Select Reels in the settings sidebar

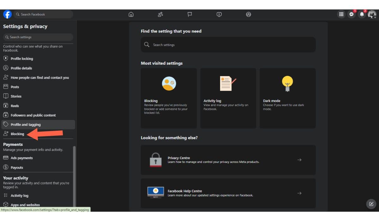click(38, 106)
